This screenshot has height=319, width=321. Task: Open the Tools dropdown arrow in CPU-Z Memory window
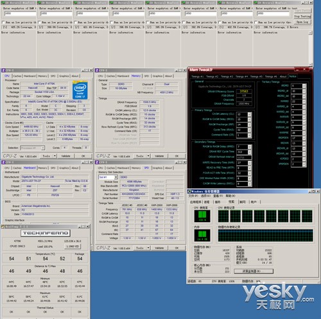148,156
